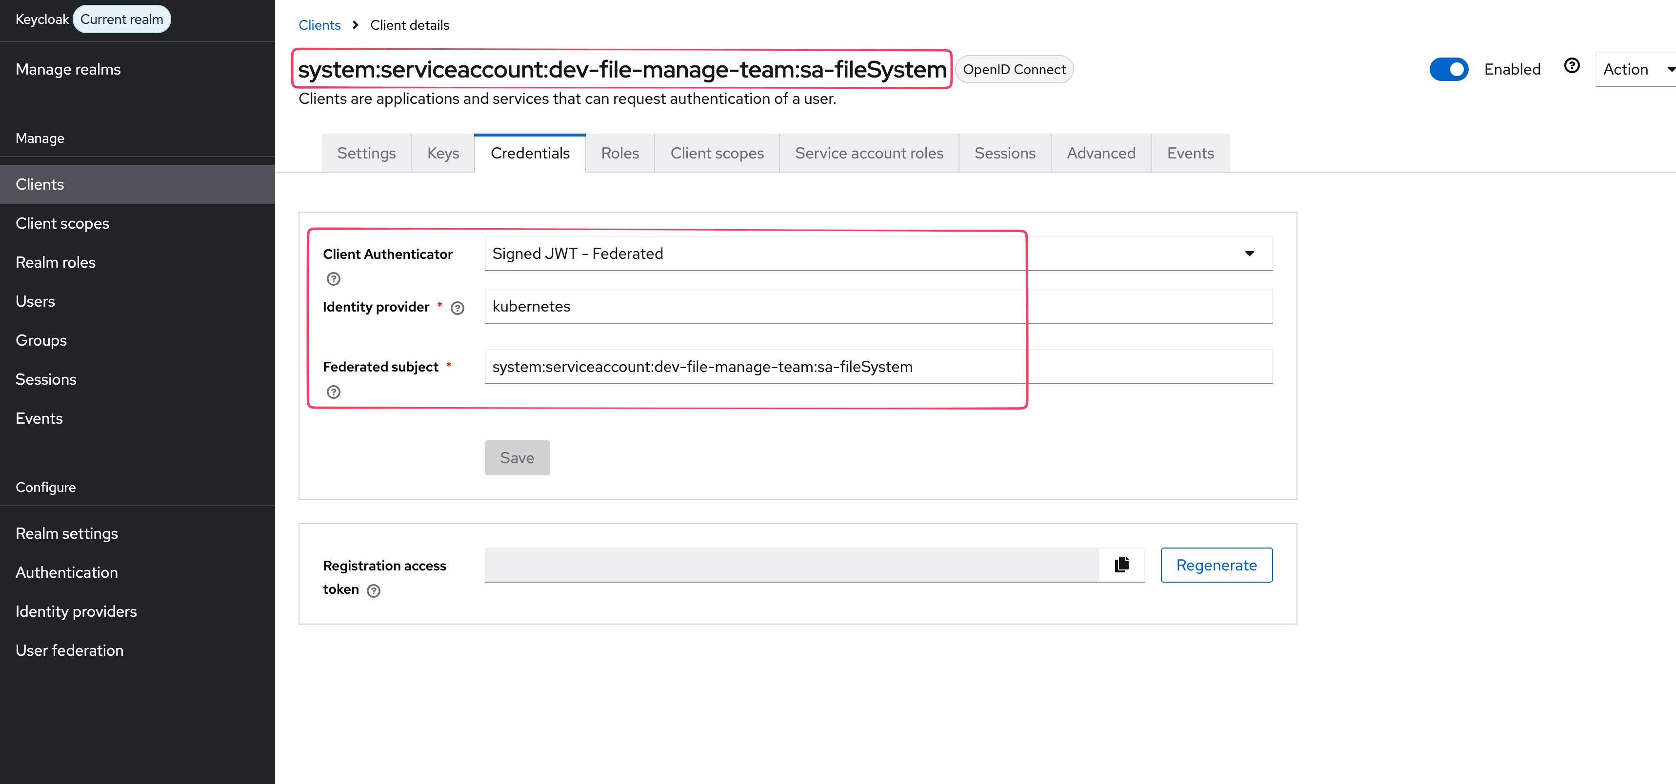Image resolution: width=1676 pixels, height=784 pixels.
Task: Open Identity providers in sidebar
Action: click(76, 611)
